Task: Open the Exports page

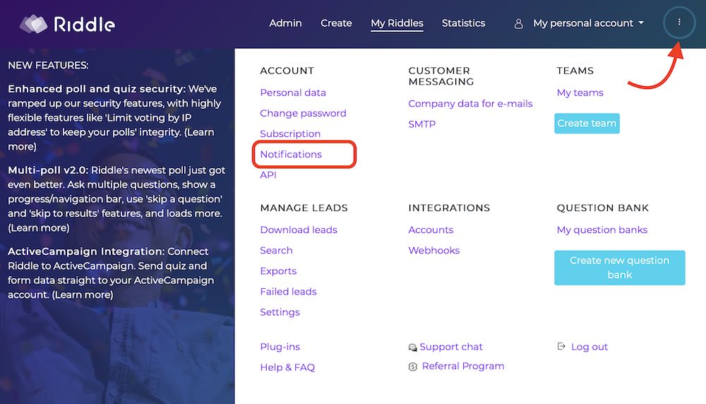Action: [278, 271]
